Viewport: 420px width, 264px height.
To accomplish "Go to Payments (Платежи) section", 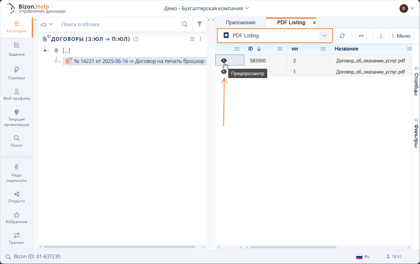I will [x=16, y=73].
